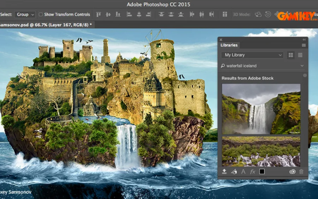
Task: Click Add Graphic icon in Libraries
Action: click(224, 172)
